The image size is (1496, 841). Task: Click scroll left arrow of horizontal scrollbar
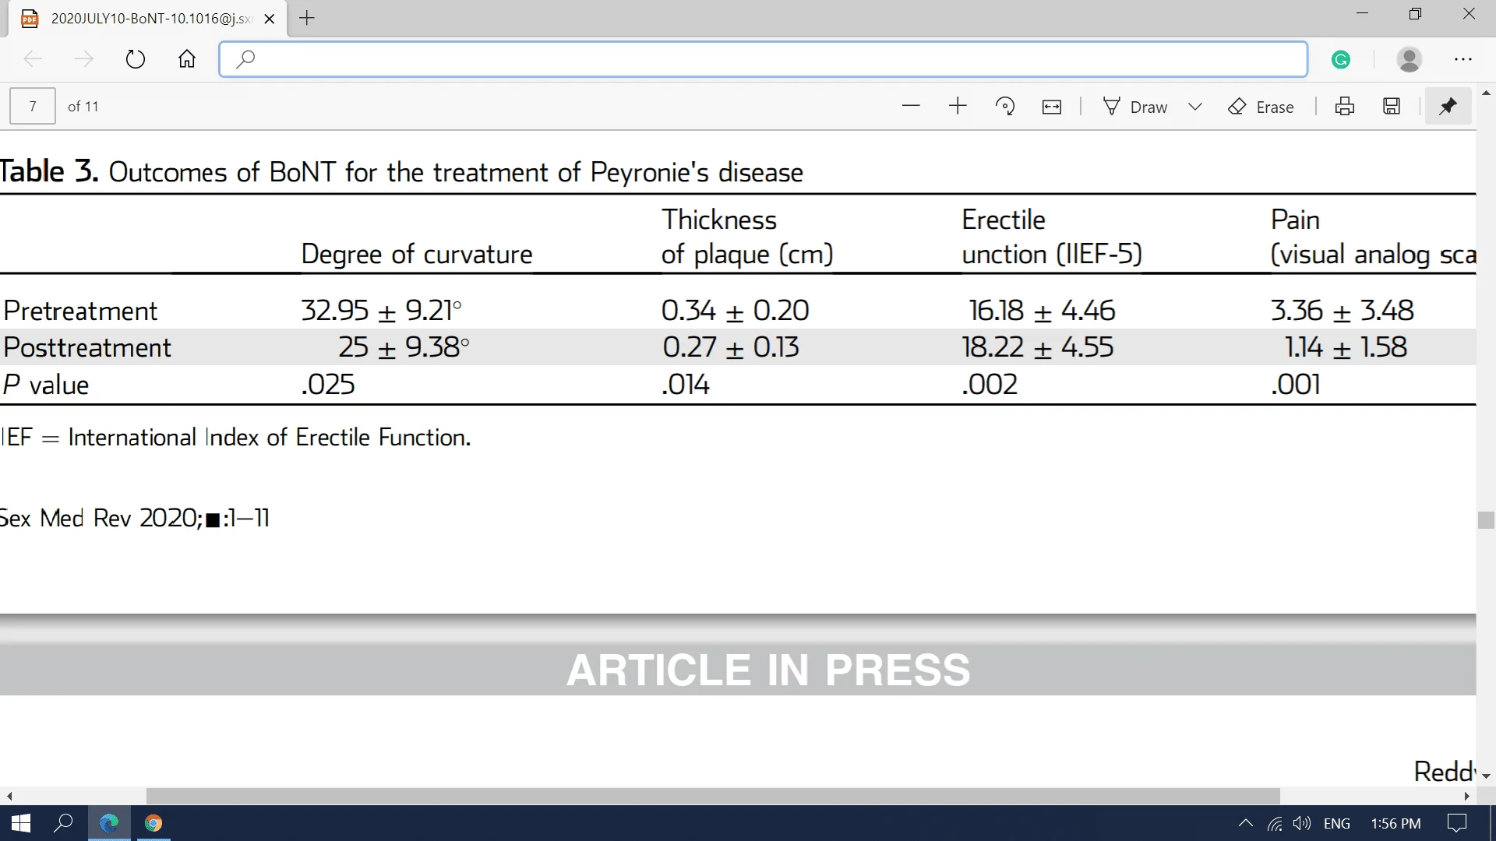pos(9,796)
